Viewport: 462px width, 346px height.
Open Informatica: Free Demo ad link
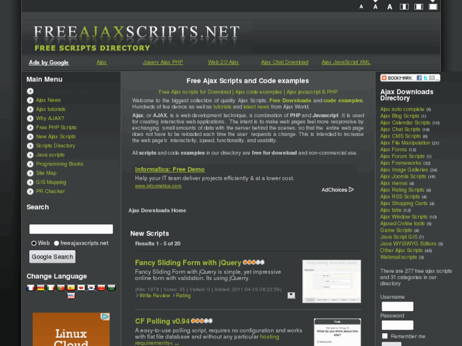click(170, 170)
